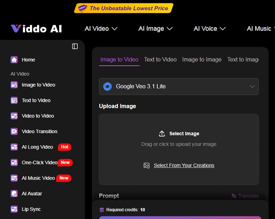Select the Image to Video sidebar icon
275x219 pixels.
pos(14,85)
